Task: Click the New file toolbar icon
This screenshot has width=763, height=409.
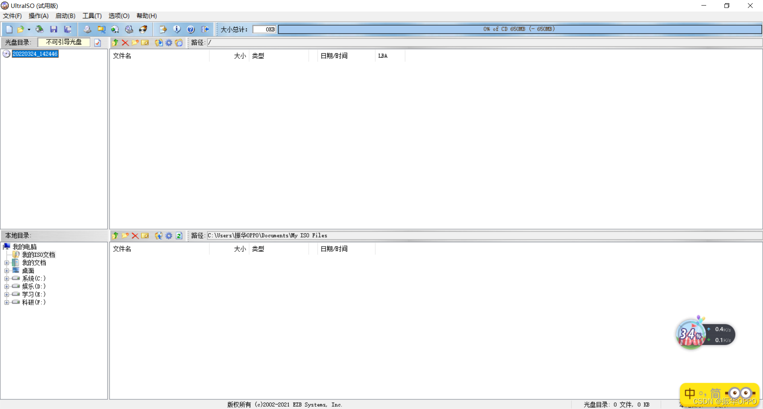Action: coord(9,29)
